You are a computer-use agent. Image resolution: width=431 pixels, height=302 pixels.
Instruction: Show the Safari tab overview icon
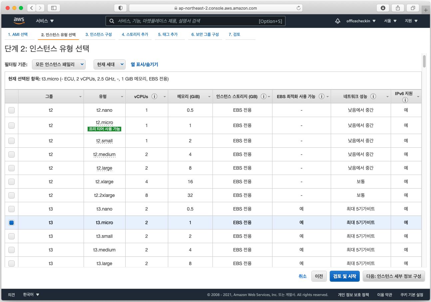[413, 8]
